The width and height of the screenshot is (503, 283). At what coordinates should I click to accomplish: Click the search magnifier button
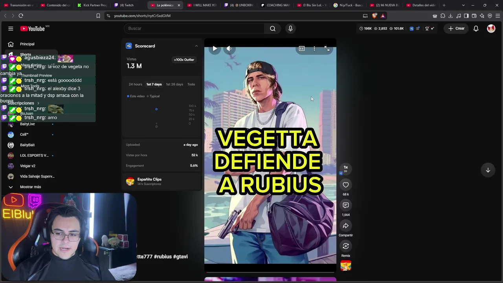[273, 28]
